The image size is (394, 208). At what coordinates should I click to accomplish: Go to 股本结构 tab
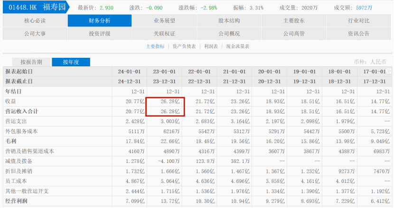tap(229, 21)
